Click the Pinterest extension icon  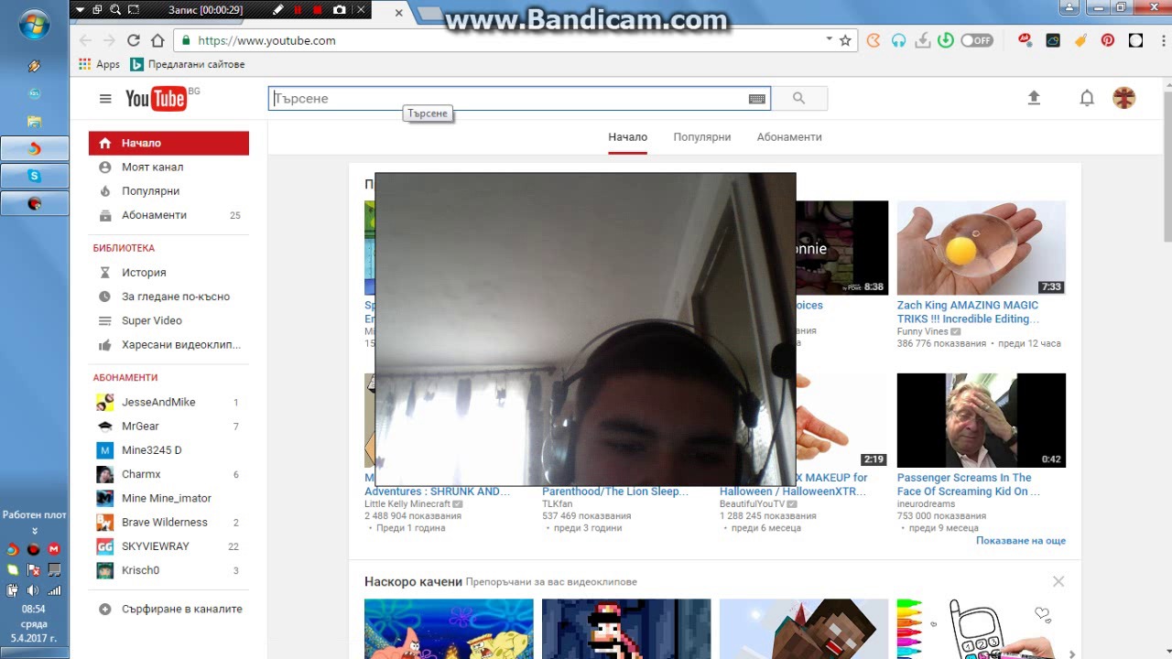(1108, 40)
